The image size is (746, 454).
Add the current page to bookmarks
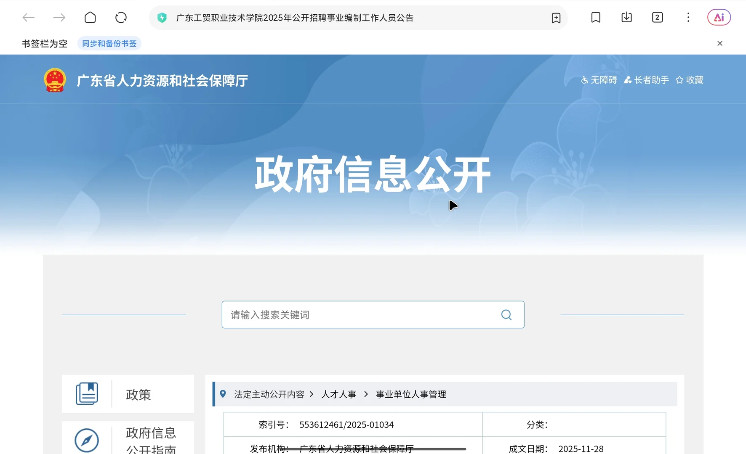tap(556, 18)
